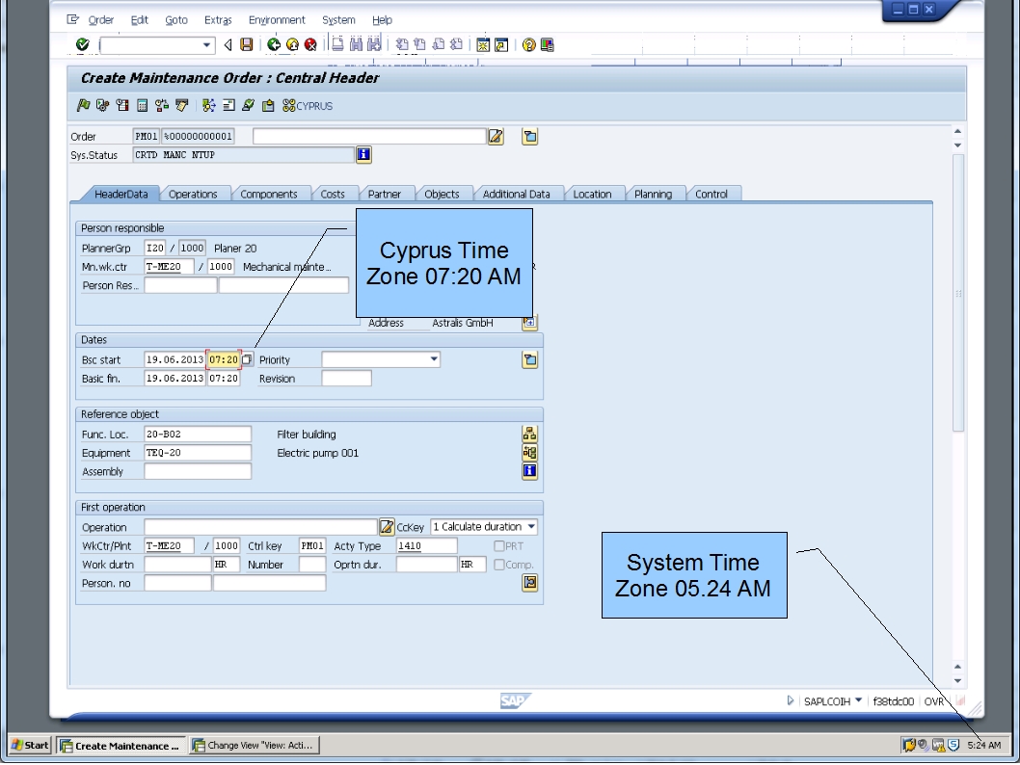Click the Back arrow icon

coord(272,44)
